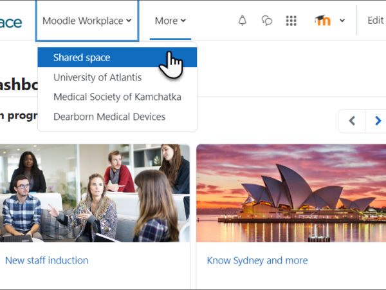Select Dearborn Medical Devices tenant
Image resolution: width=386 pixels, height=290 pixels.
(117, 117)
